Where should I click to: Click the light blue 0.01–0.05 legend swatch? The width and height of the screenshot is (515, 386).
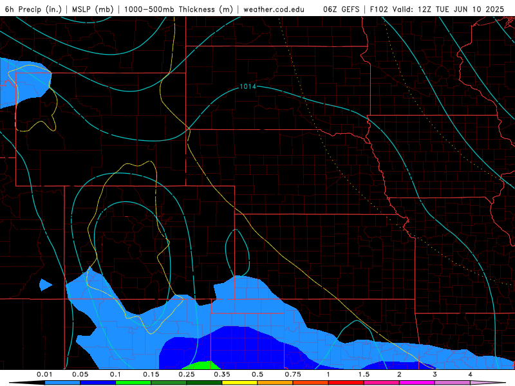62,383
